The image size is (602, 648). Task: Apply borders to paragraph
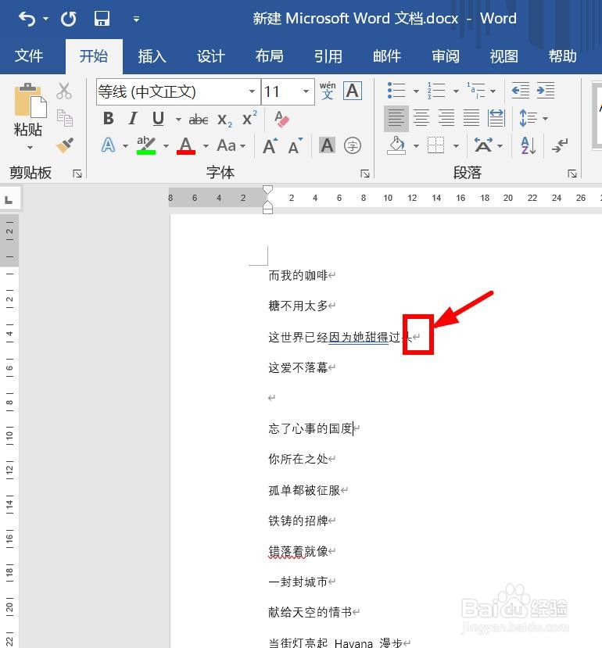tap(435, 145)
